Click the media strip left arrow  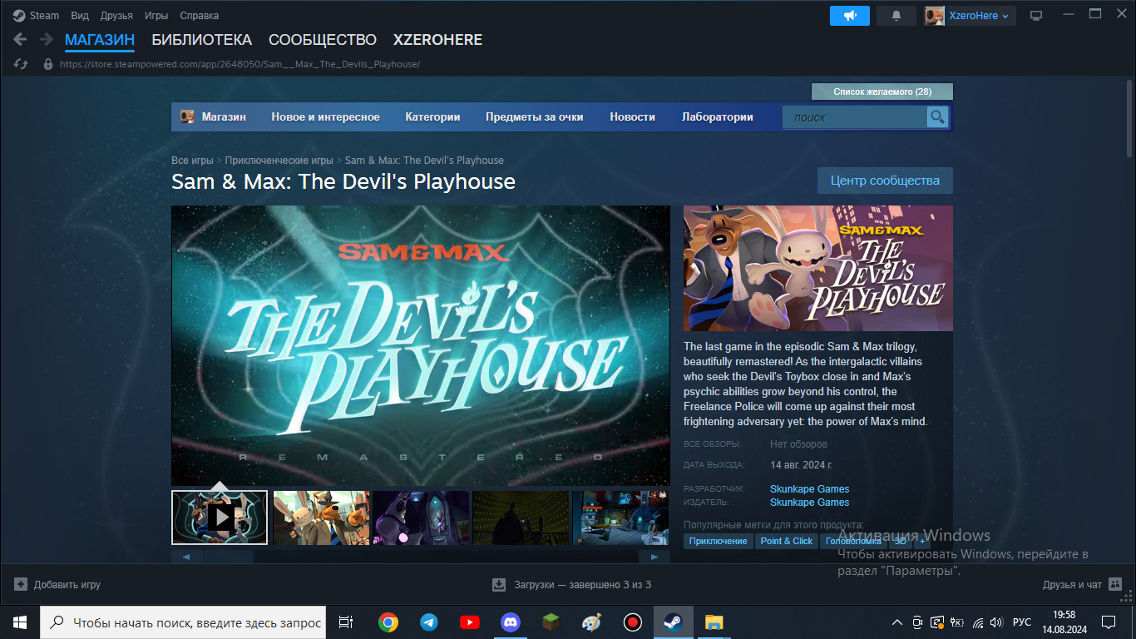[186, 557]
